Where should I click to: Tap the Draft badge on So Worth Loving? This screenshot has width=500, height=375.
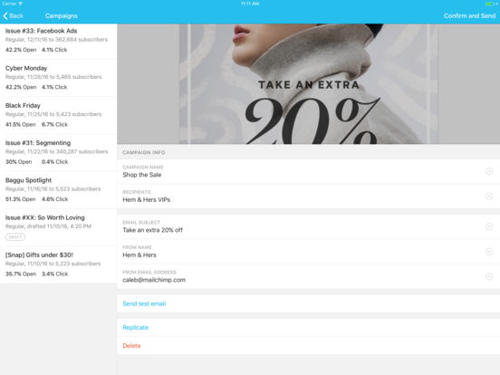pyautogui.click(x=15, y=237)
